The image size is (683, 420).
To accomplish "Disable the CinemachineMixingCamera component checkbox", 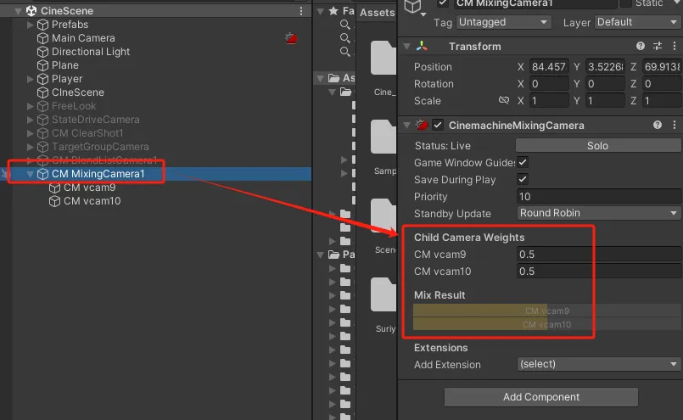I will tap(438, 126).
